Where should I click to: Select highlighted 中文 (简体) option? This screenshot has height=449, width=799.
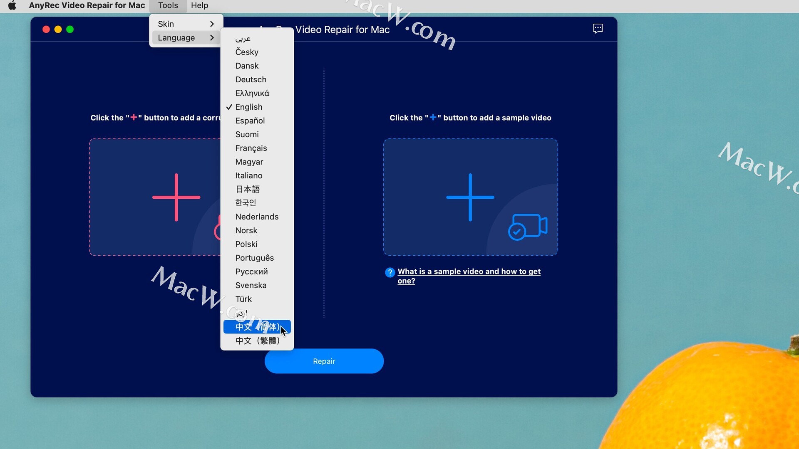(x=257, y=327)
